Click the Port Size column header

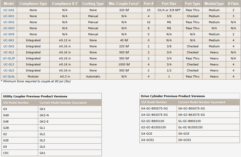(169, 4)
